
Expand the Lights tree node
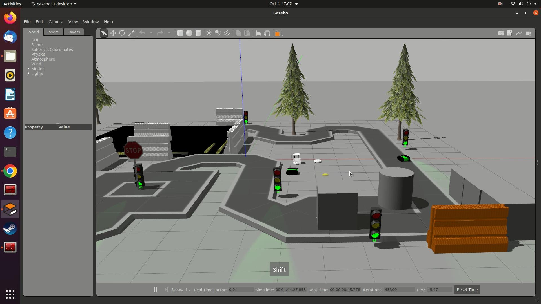(28, 73)
